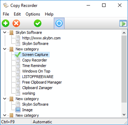Click the green add (plus) toolbar icon
Image resolution: width=128 pixels, height=125 pixels.
pyautogui.click(x=6, y=23)
